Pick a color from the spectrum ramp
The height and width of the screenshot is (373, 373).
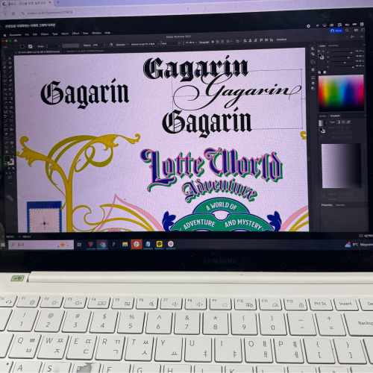point(340,93)
